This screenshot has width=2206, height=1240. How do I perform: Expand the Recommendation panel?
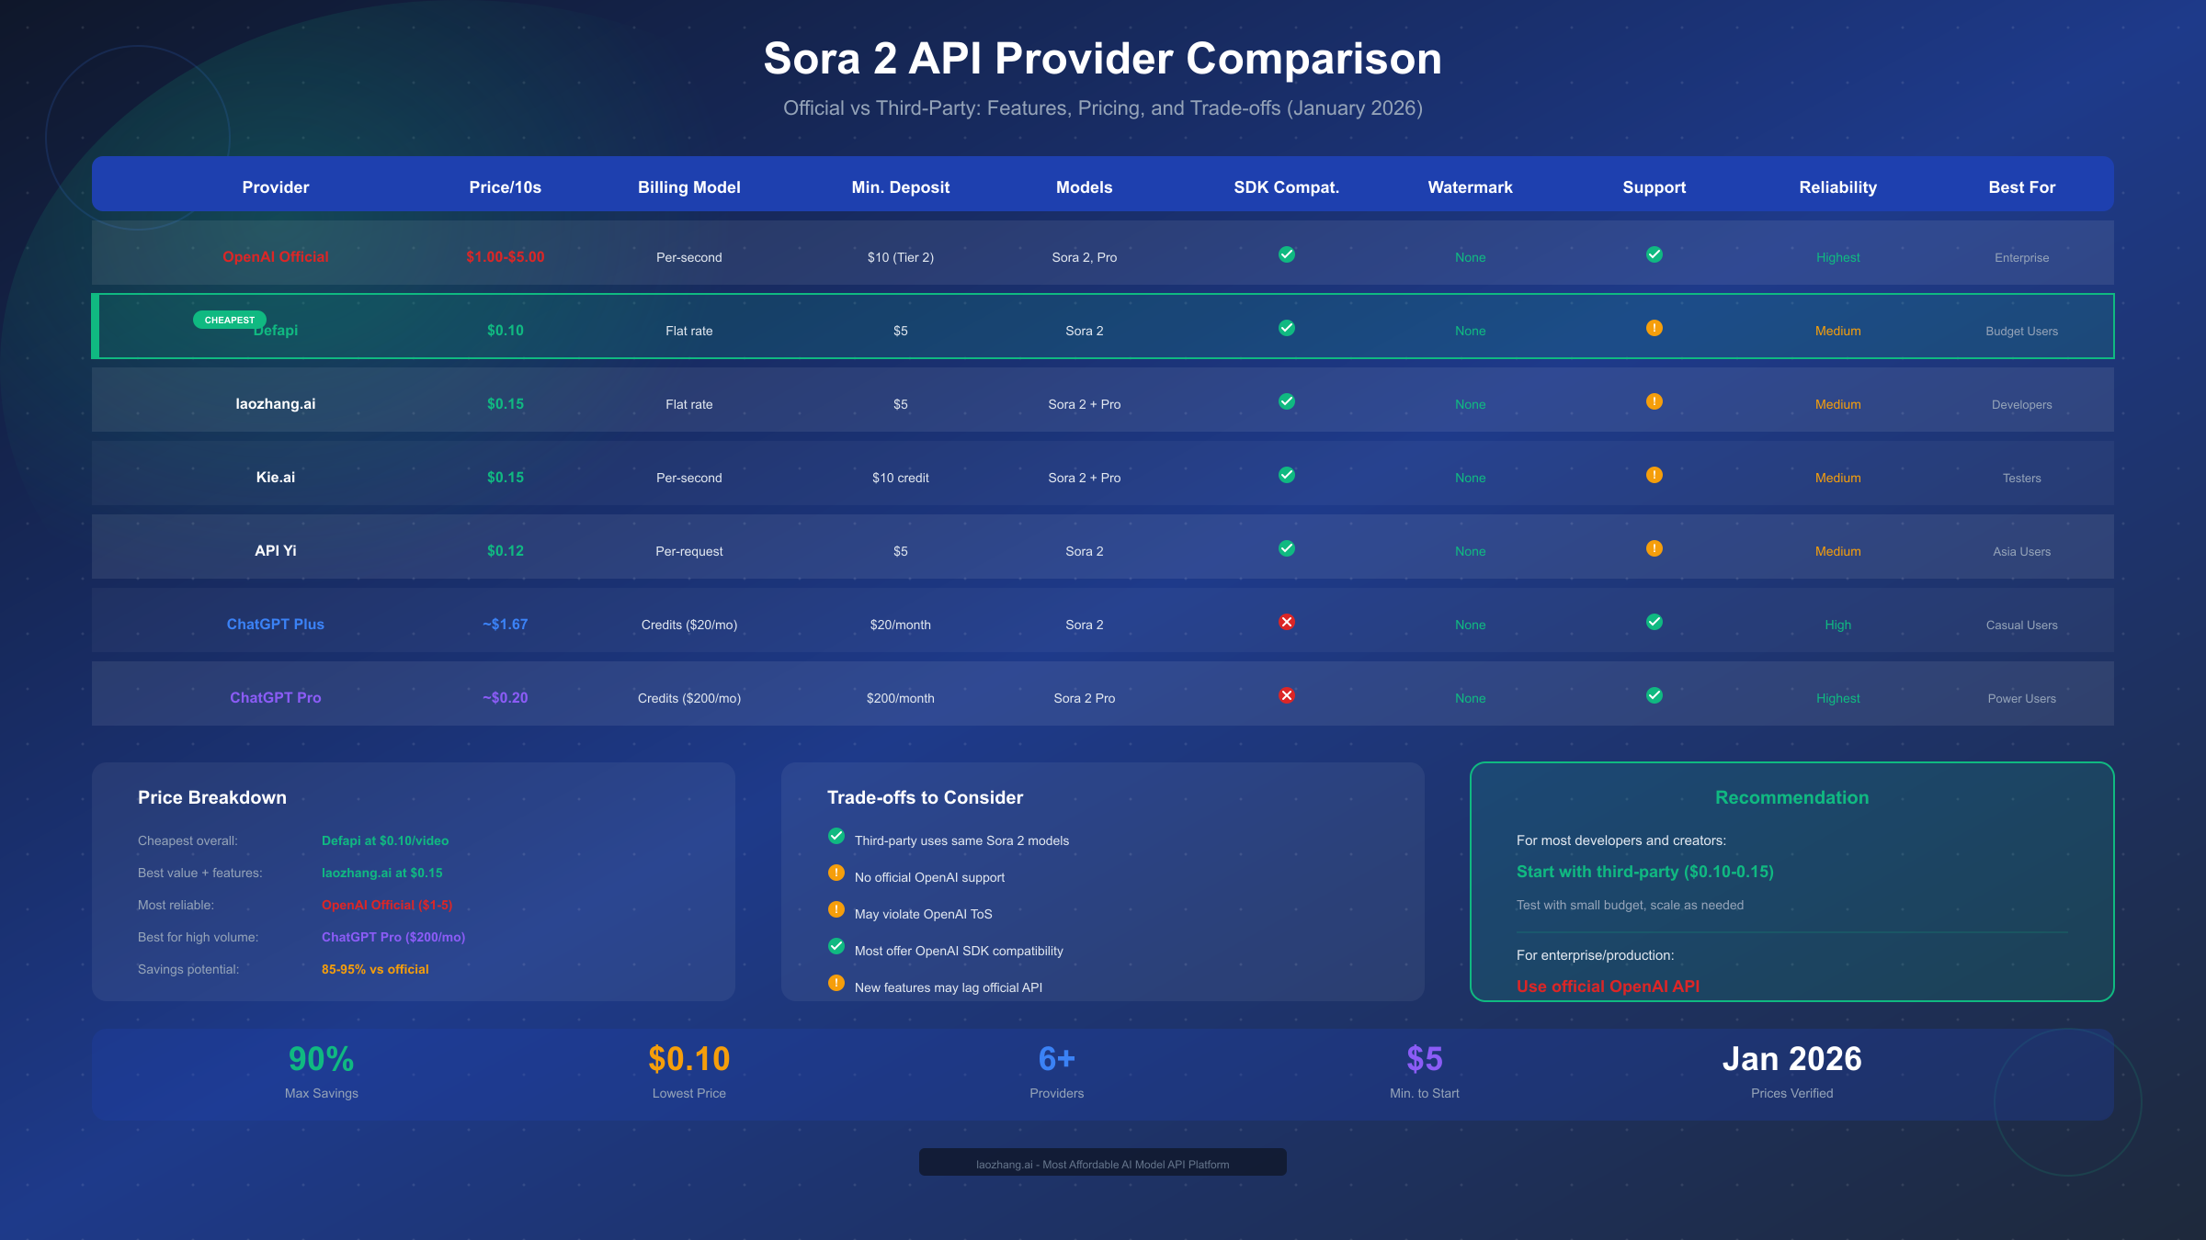(x=1791, y=884)
